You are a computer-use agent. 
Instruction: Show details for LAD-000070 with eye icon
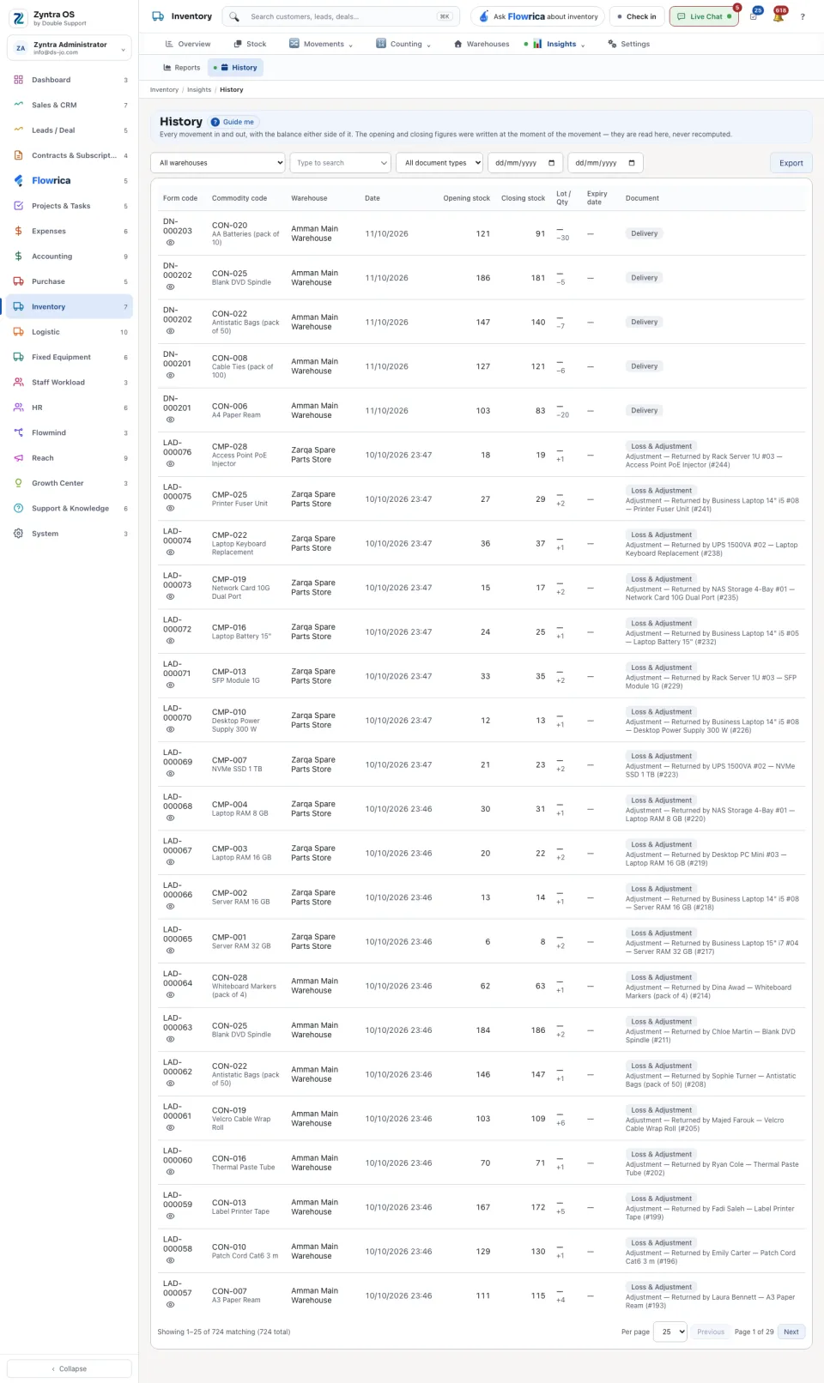tap(170, 729)
